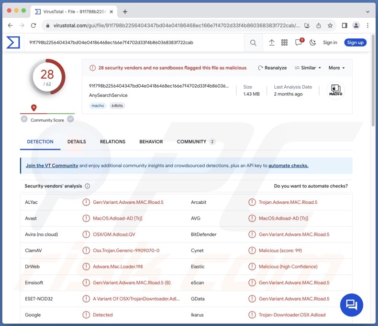Click the VirusTotal logo icon
The width and height of the screenshot is (378, 326).
(13, 42)
